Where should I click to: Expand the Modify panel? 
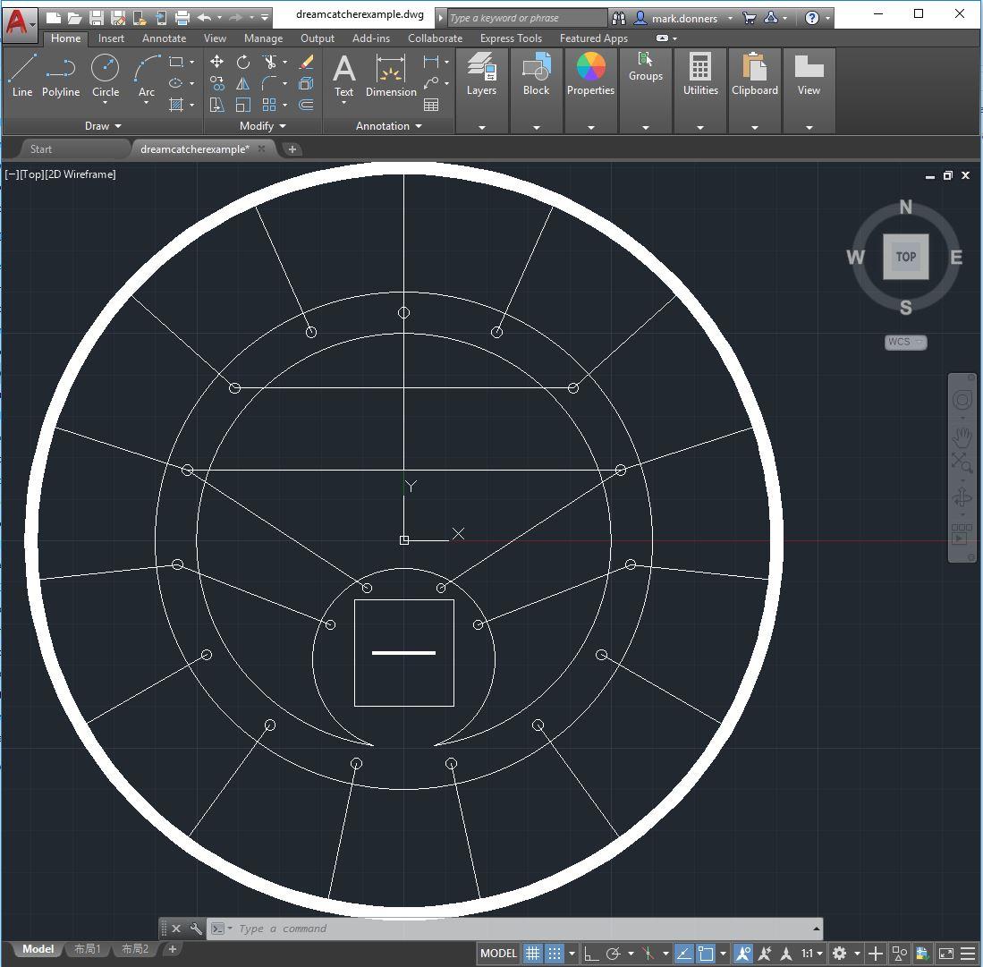coord(263,126)
